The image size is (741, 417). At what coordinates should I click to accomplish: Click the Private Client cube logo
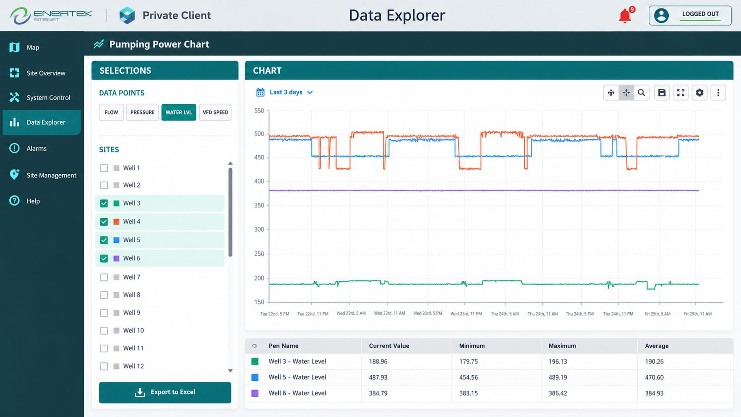coord(127,15)
